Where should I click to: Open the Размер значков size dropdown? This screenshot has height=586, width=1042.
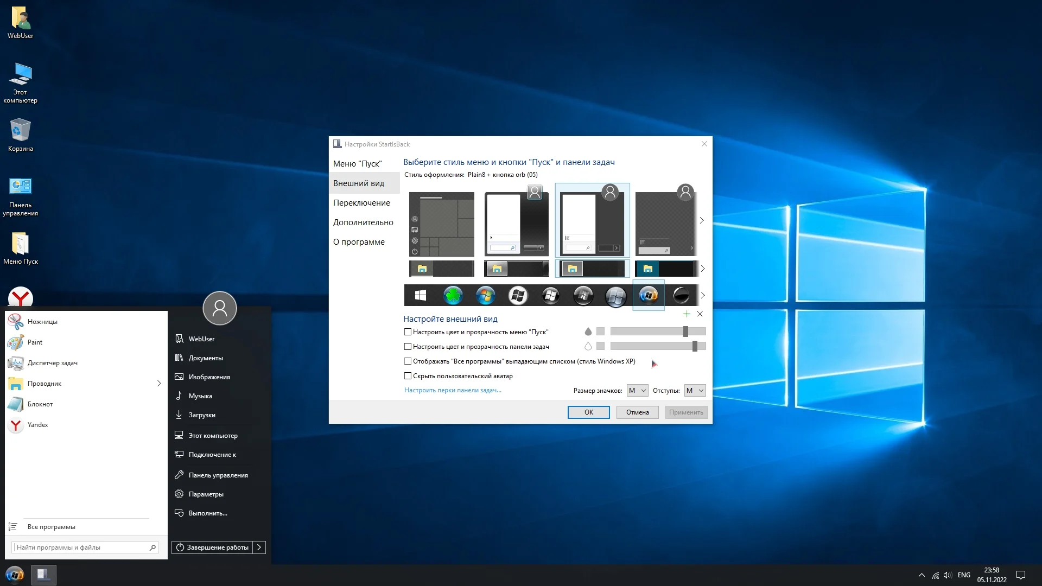coord(637,391)
